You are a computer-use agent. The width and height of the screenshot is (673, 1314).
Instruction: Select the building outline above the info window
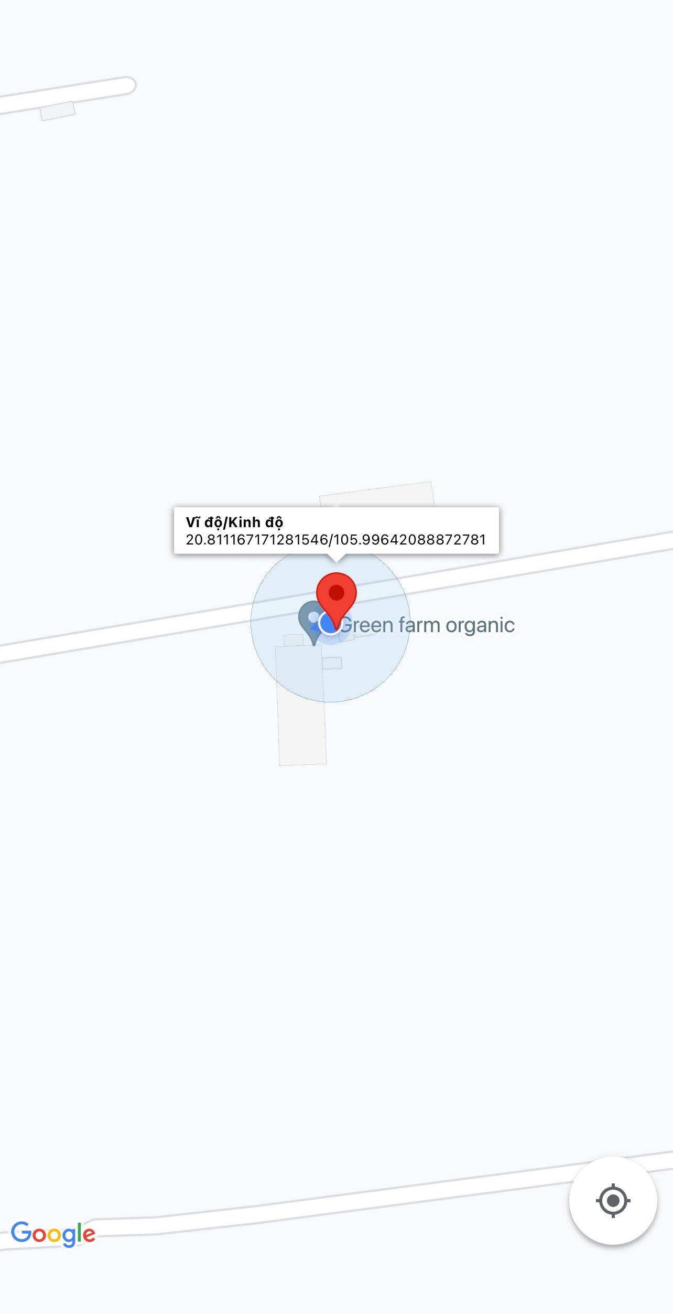pyautogui.click(x=376, y=495)
